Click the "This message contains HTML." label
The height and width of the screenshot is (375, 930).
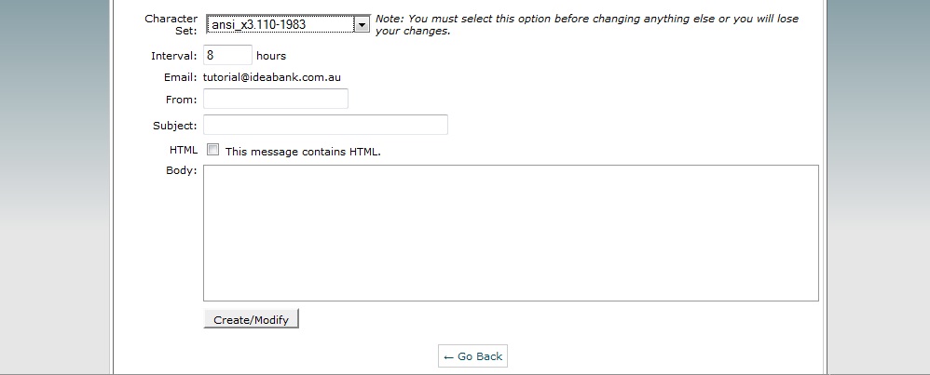click(303, 152)
